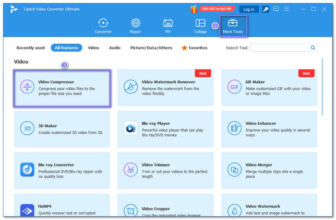
Task: Switch to the Converter tab
Action: tap(103, 26)
